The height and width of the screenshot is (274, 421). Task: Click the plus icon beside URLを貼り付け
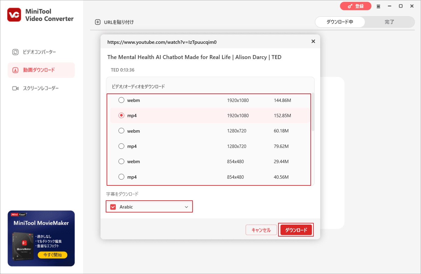click(98, 22)
